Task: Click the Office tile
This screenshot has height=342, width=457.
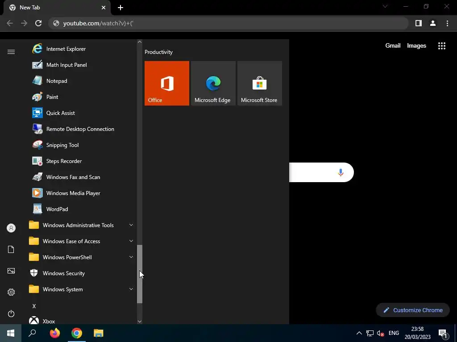Action: click(167, 83)
